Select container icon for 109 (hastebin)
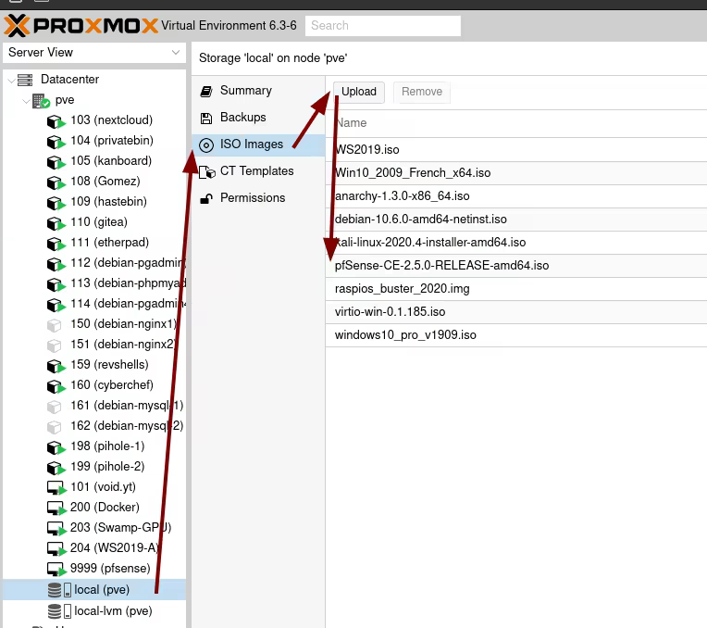Image resolution: width=707 pixels, height=628 pixels. coord(56,203)
